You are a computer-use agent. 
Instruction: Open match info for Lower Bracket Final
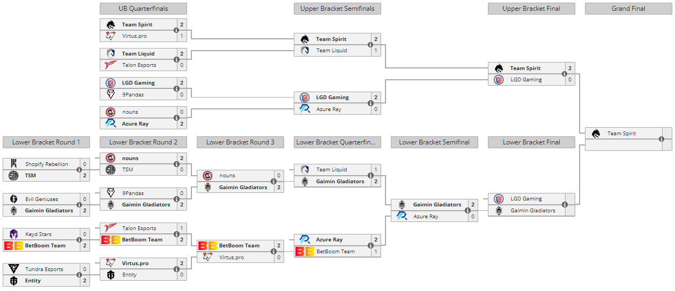[x=564, y=205]
